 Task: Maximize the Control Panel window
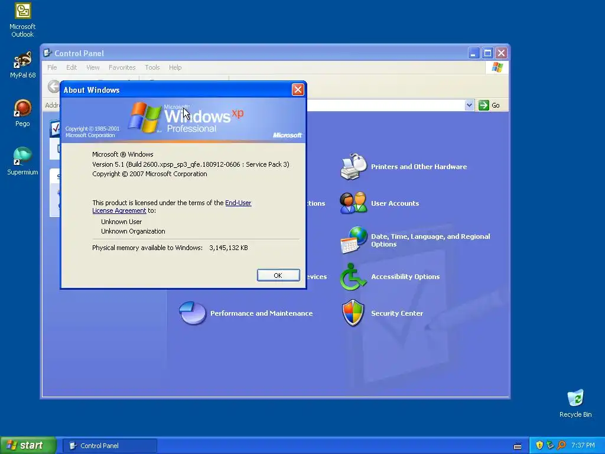(x=487, y=53)
